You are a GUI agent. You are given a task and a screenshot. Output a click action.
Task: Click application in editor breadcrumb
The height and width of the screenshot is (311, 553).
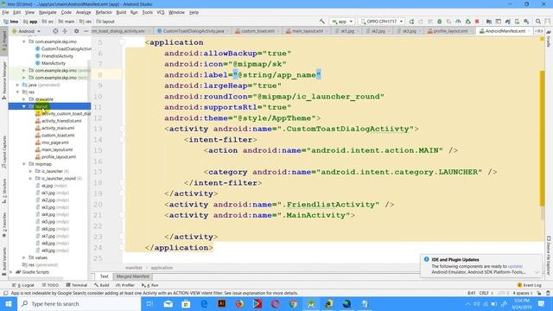pos(162,268)
